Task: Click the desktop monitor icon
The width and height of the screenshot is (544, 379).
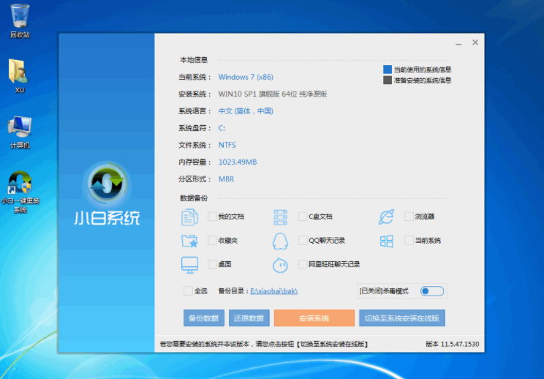Action: point(189,264)
